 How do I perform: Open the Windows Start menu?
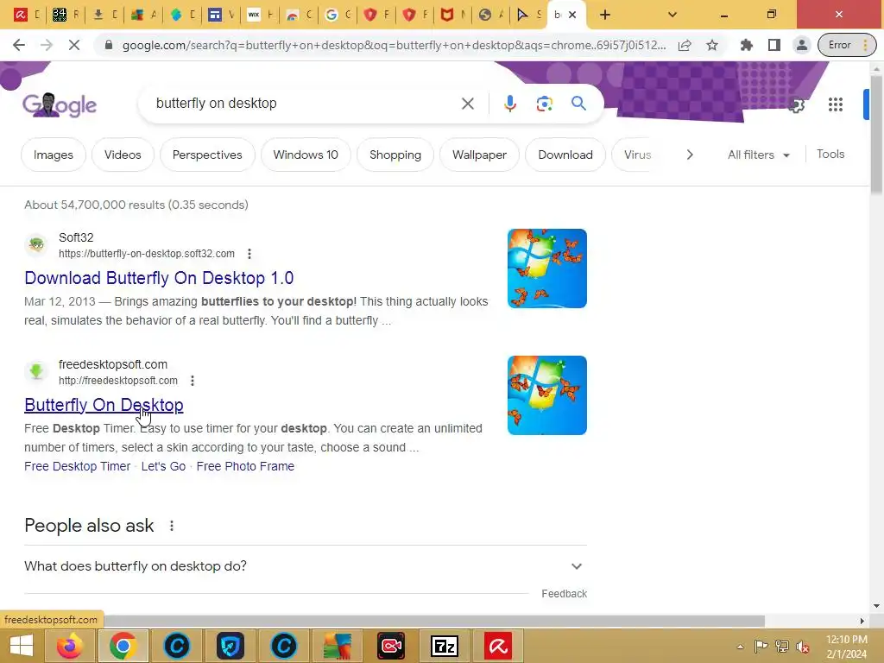pyautogui.click(x=22, y=646)
